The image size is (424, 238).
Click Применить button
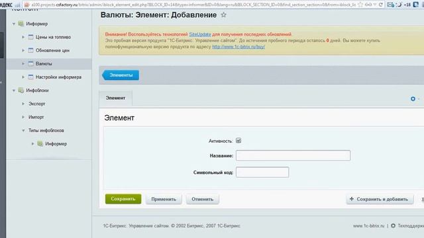pyautogui.click(x=164, y=199)
